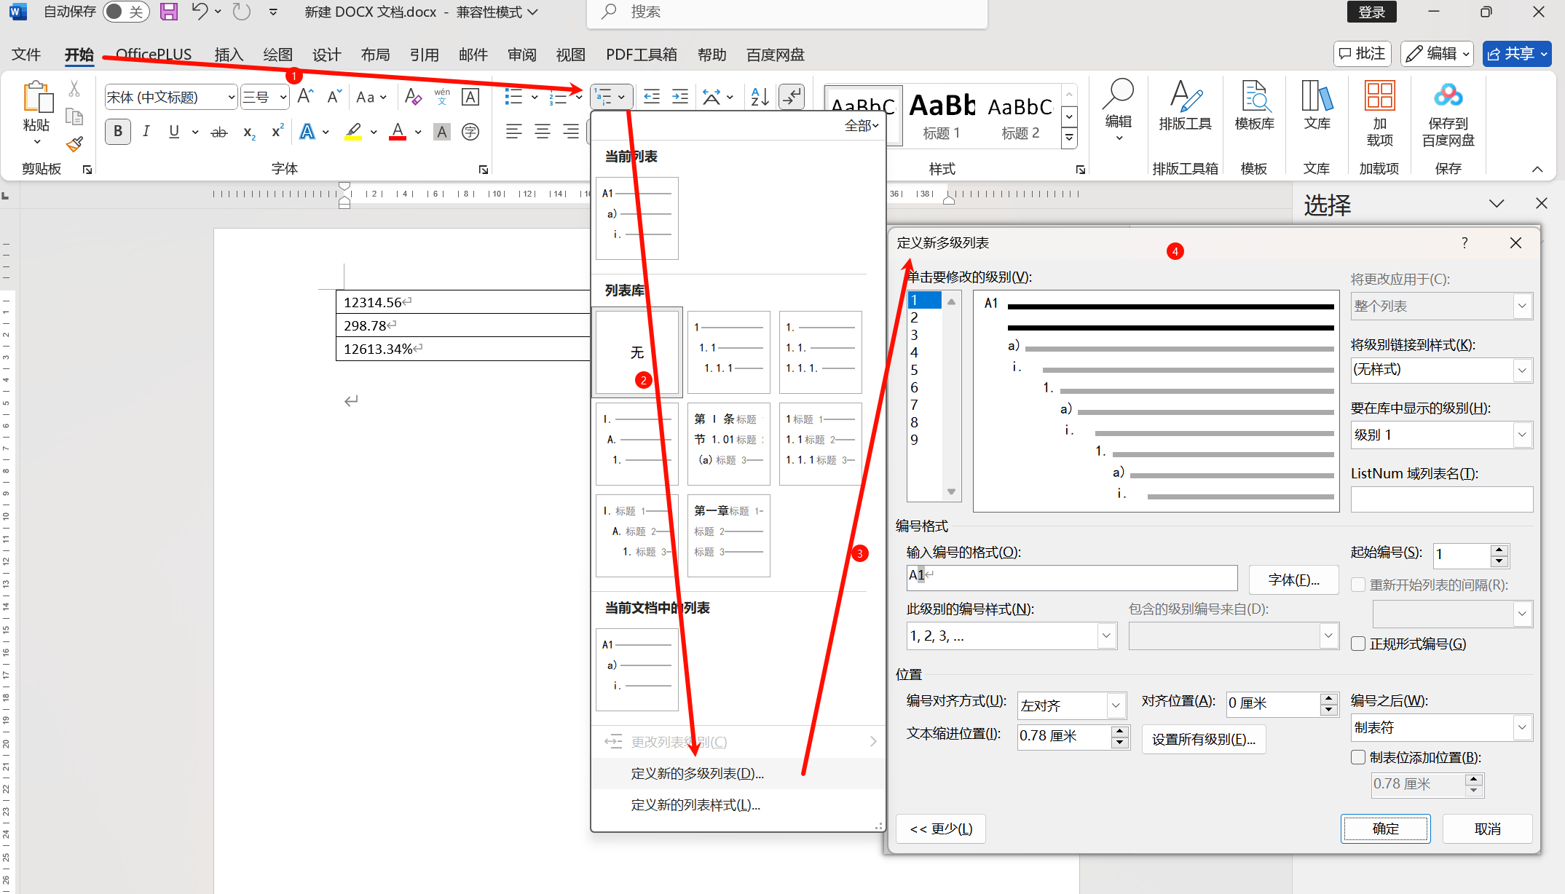Viewport: 1565px width, 894px height.
Task: Expand the 此级别的编号样式 dropdown
Action: click(1106, 636)
